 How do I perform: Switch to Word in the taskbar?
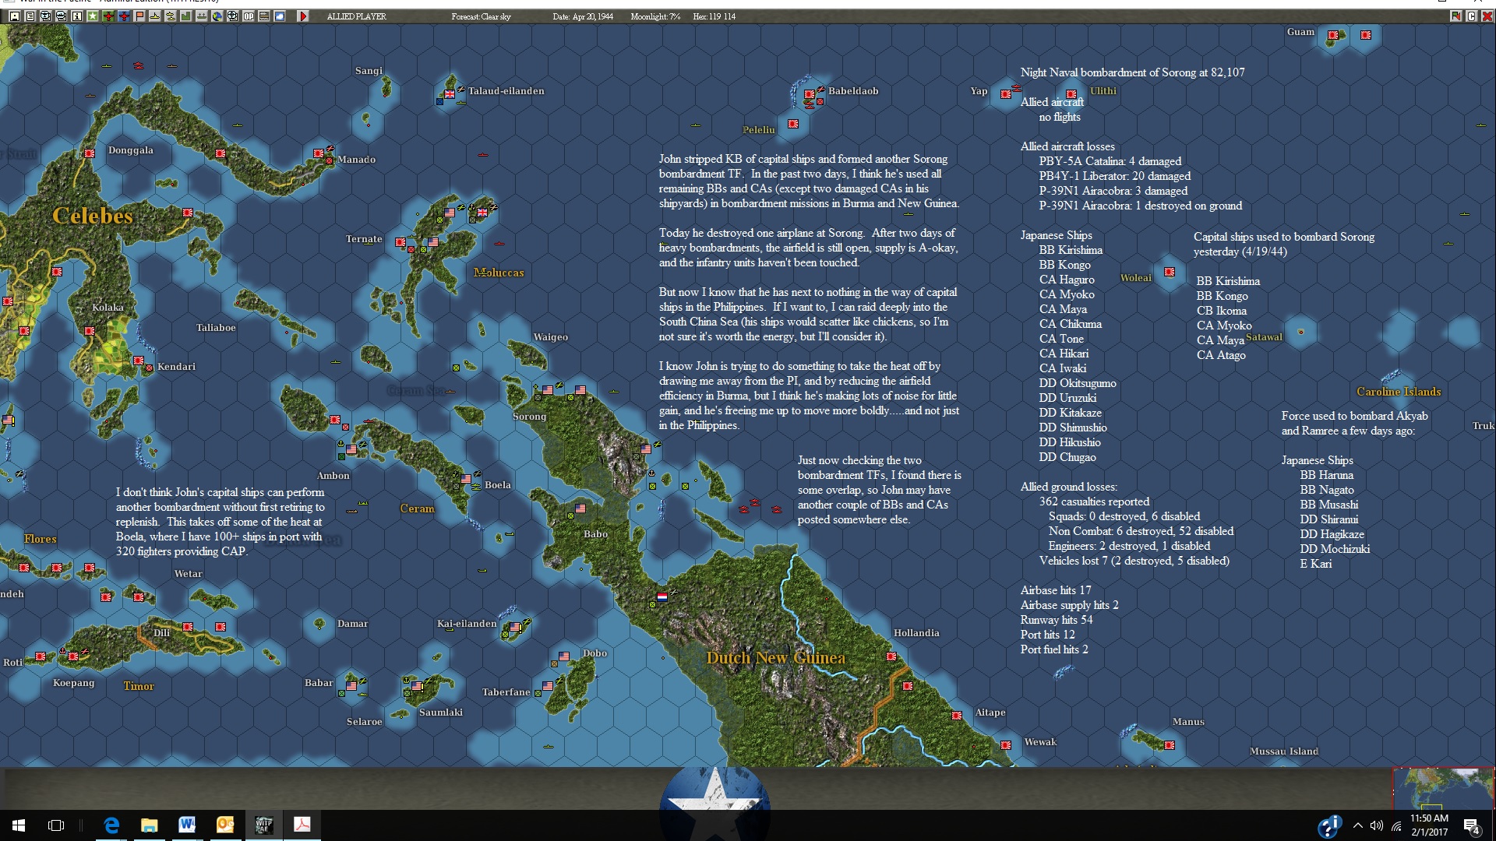(x=187, y=825)
